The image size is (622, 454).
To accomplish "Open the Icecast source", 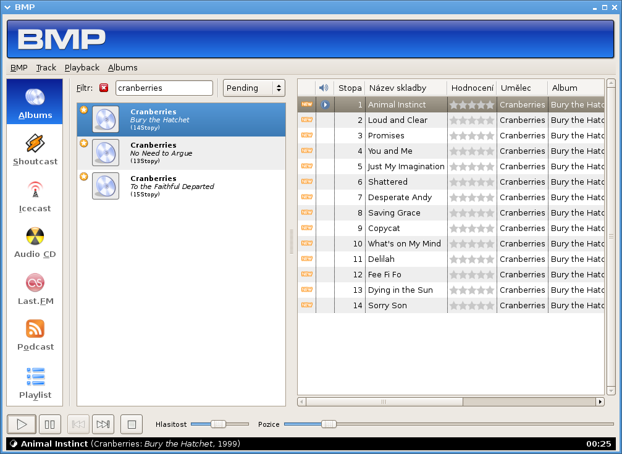I will tap(35, 196).
